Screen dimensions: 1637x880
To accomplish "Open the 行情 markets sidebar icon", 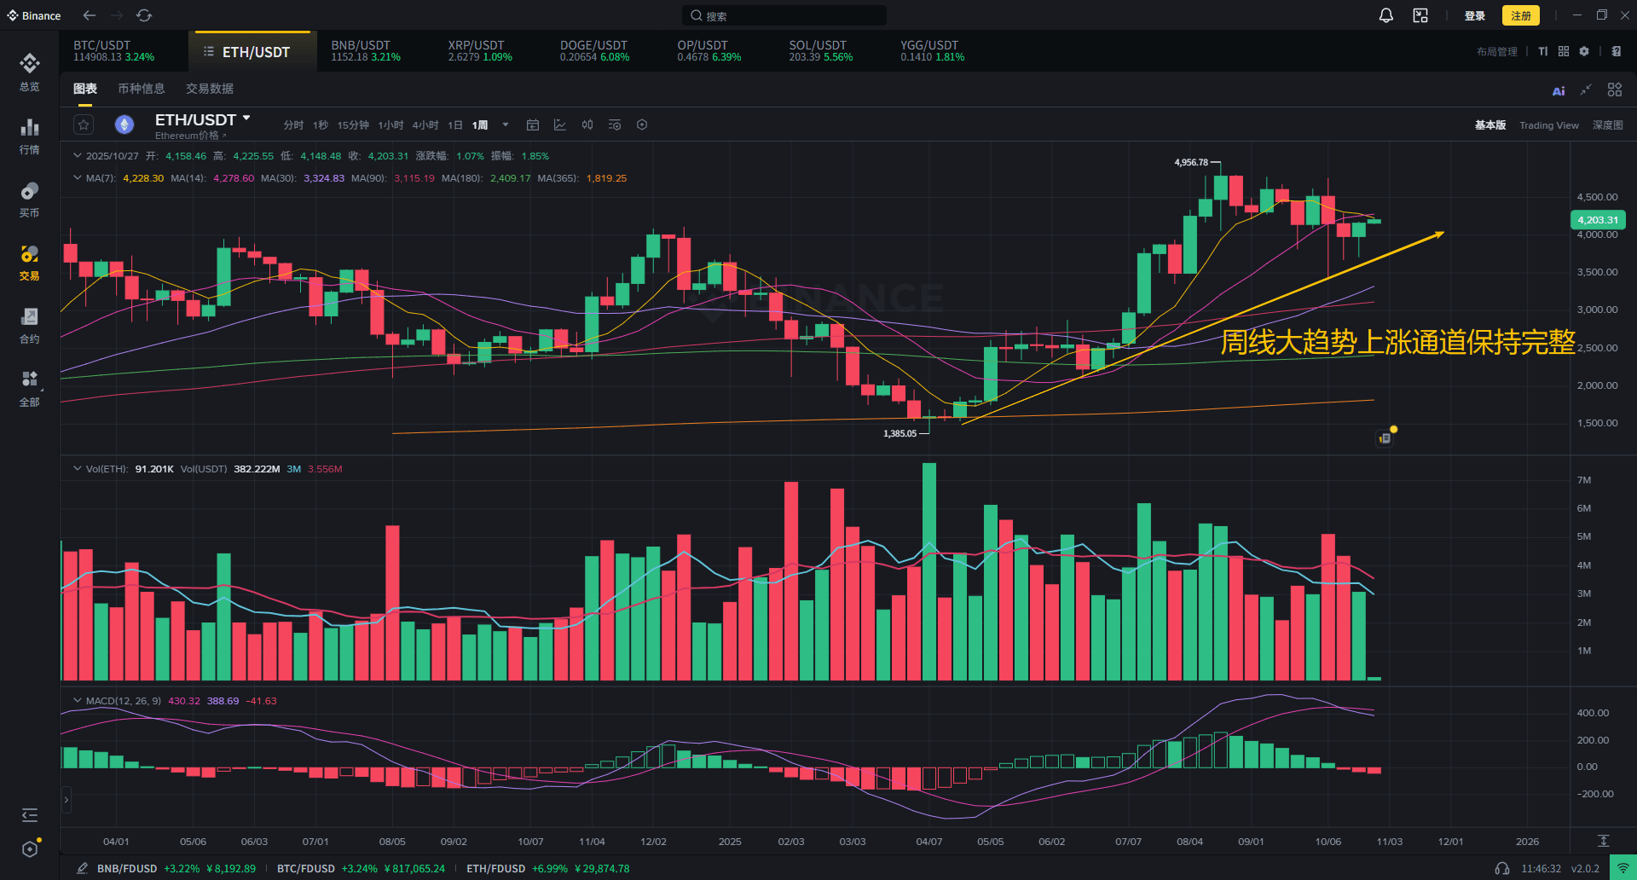I will [30, 136].
